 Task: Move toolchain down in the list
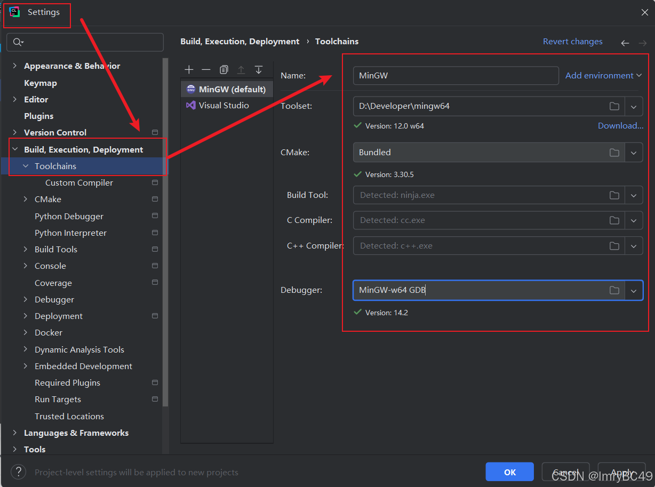(259, 70)
